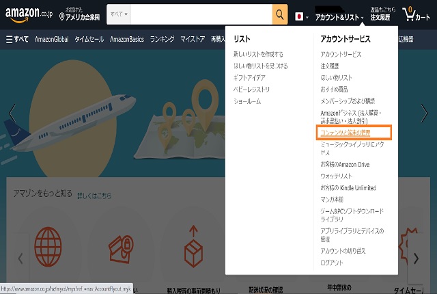Image resolution: width=437 pixels, height=294 pixels.
Task: Open the shopping cart icon
Action: (416, 14)
